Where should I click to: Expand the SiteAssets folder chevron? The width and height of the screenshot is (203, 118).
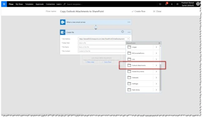point(156,78)
